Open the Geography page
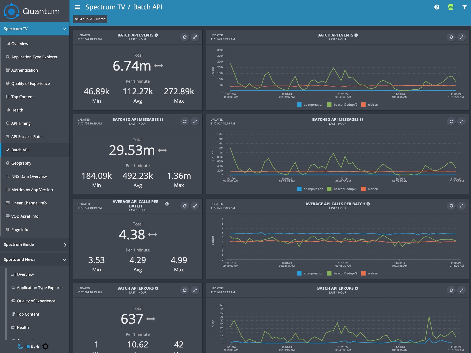 (35, 163)
